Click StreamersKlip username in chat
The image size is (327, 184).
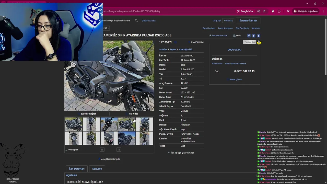[x=270, y=179]
